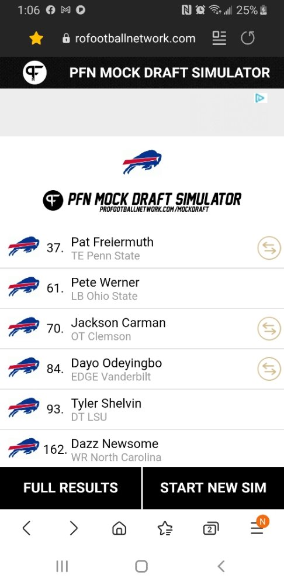Screen dimensions: 284x585
Task: Tap trade icon beside Dayo Odeyingbo
Action: pyautogui.click(x=269, y=369)
